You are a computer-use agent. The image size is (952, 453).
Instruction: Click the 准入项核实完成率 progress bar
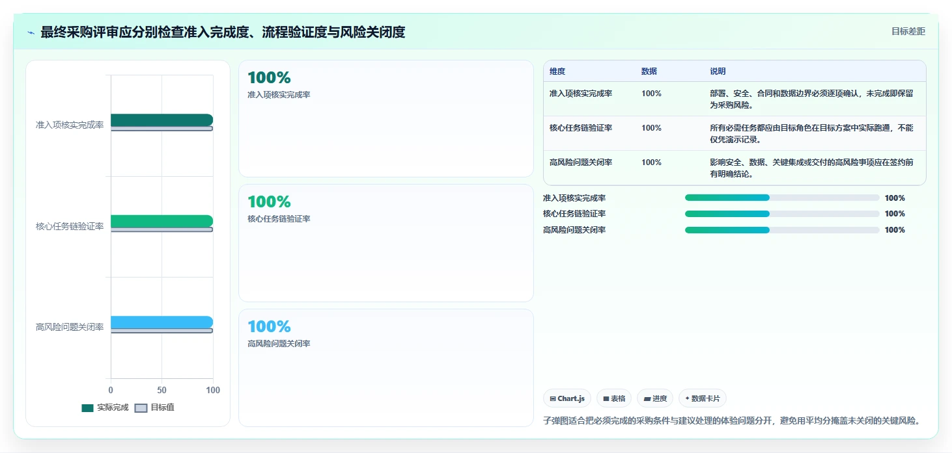782,198
